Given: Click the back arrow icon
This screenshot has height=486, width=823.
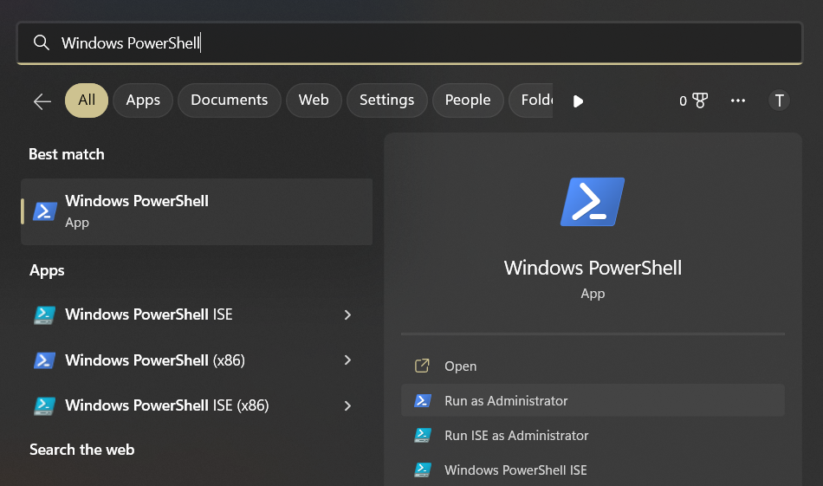Looking at the screenshot, I should 42,101.
